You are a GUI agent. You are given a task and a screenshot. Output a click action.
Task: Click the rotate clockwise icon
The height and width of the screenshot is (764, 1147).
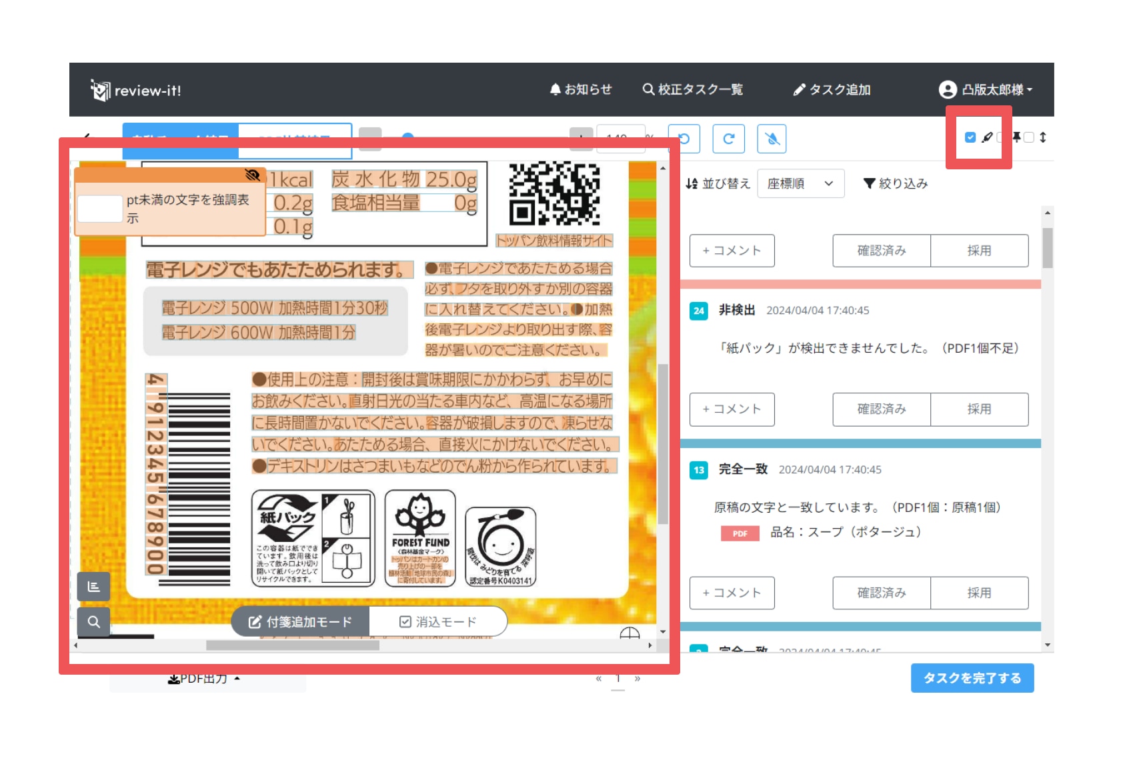(x=728, y=139)
